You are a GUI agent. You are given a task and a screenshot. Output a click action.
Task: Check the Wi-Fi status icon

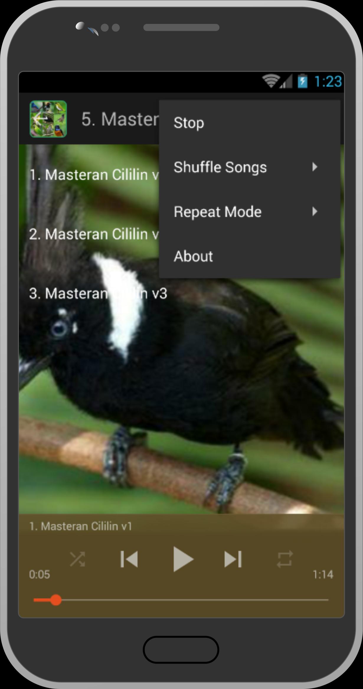pyautogui.click(x=271, y=81)
